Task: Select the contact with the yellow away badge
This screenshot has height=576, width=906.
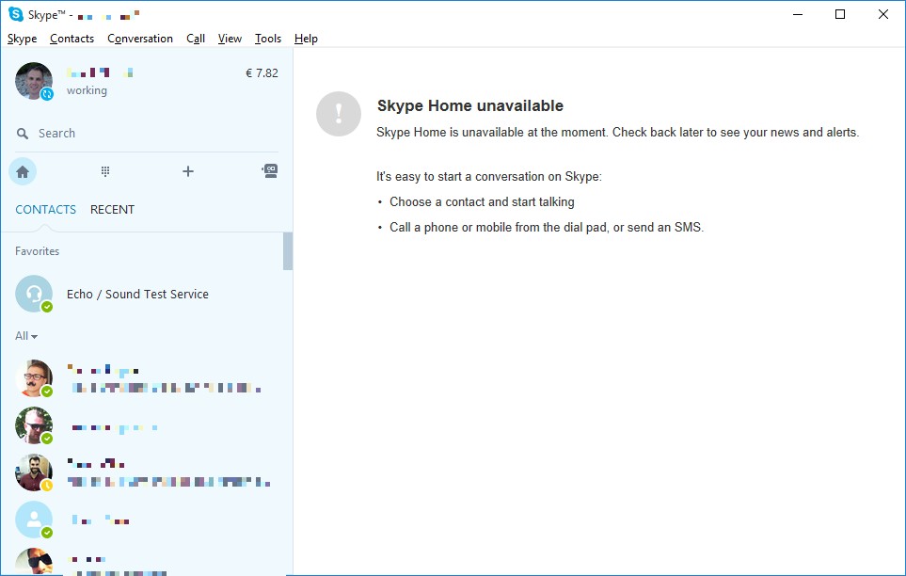Action: tap(34, 472)
